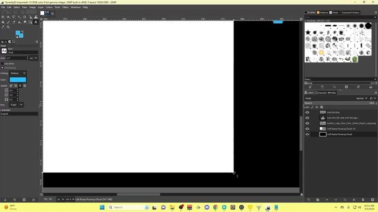The height and width of the screenshot is (212, 378).
Task: Raise the layer with up arrow icon
Action: 327,200
